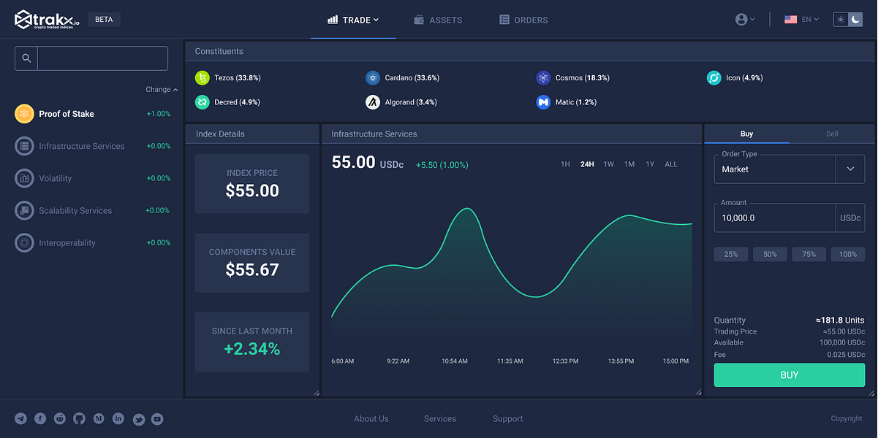Open the Facebook social icon
The height and width of the screenshot is (438, 878).
40,419
